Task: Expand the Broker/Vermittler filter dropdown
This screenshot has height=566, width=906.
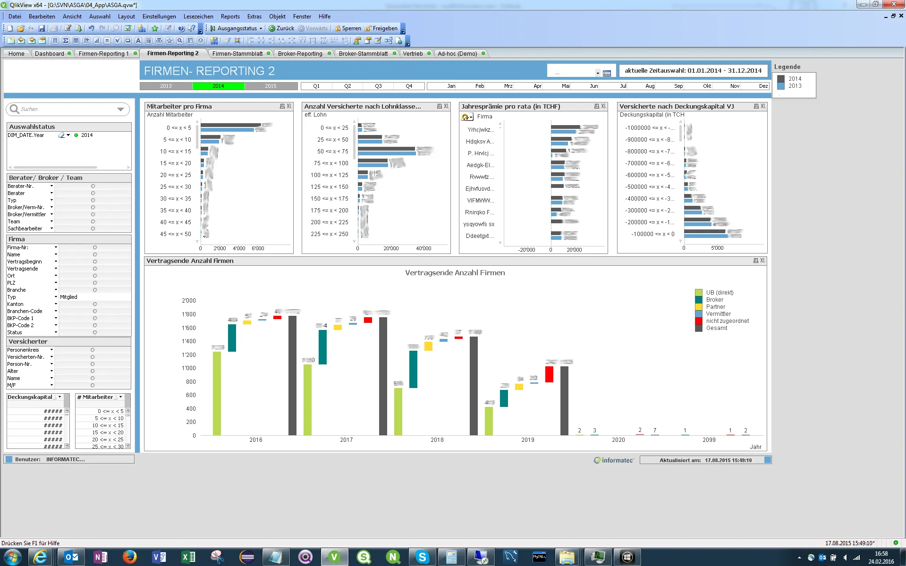Action: tap(51, 214)
